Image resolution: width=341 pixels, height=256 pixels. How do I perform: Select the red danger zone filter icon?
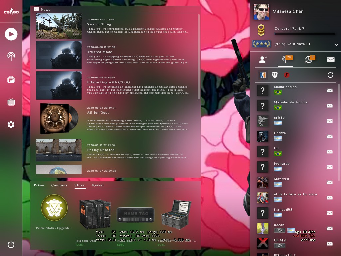(287, 75)
